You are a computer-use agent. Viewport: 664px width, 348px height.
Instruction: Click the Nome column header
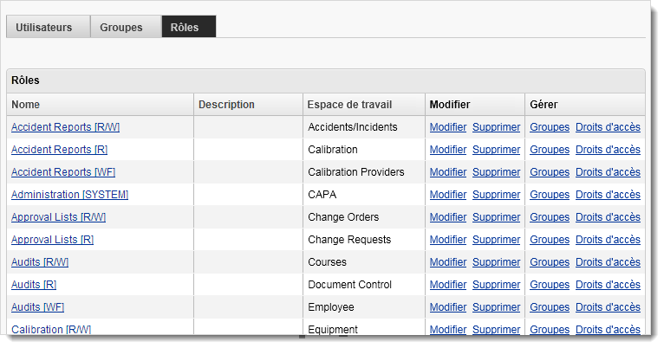click(x=26, y=105)
